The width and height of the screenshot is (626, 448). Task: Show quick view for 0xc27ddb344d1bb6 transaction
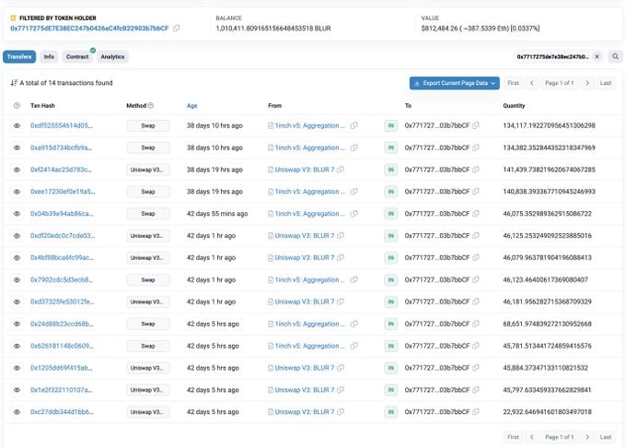(17, 411)
